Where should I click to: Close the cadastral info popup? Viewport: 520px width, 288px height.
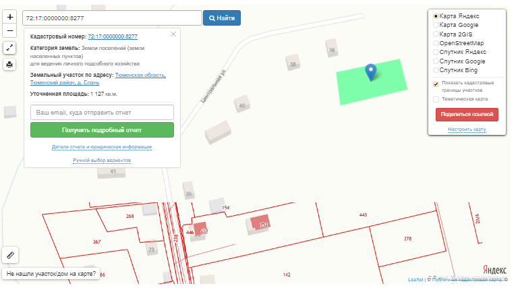[x=173, y=34]
